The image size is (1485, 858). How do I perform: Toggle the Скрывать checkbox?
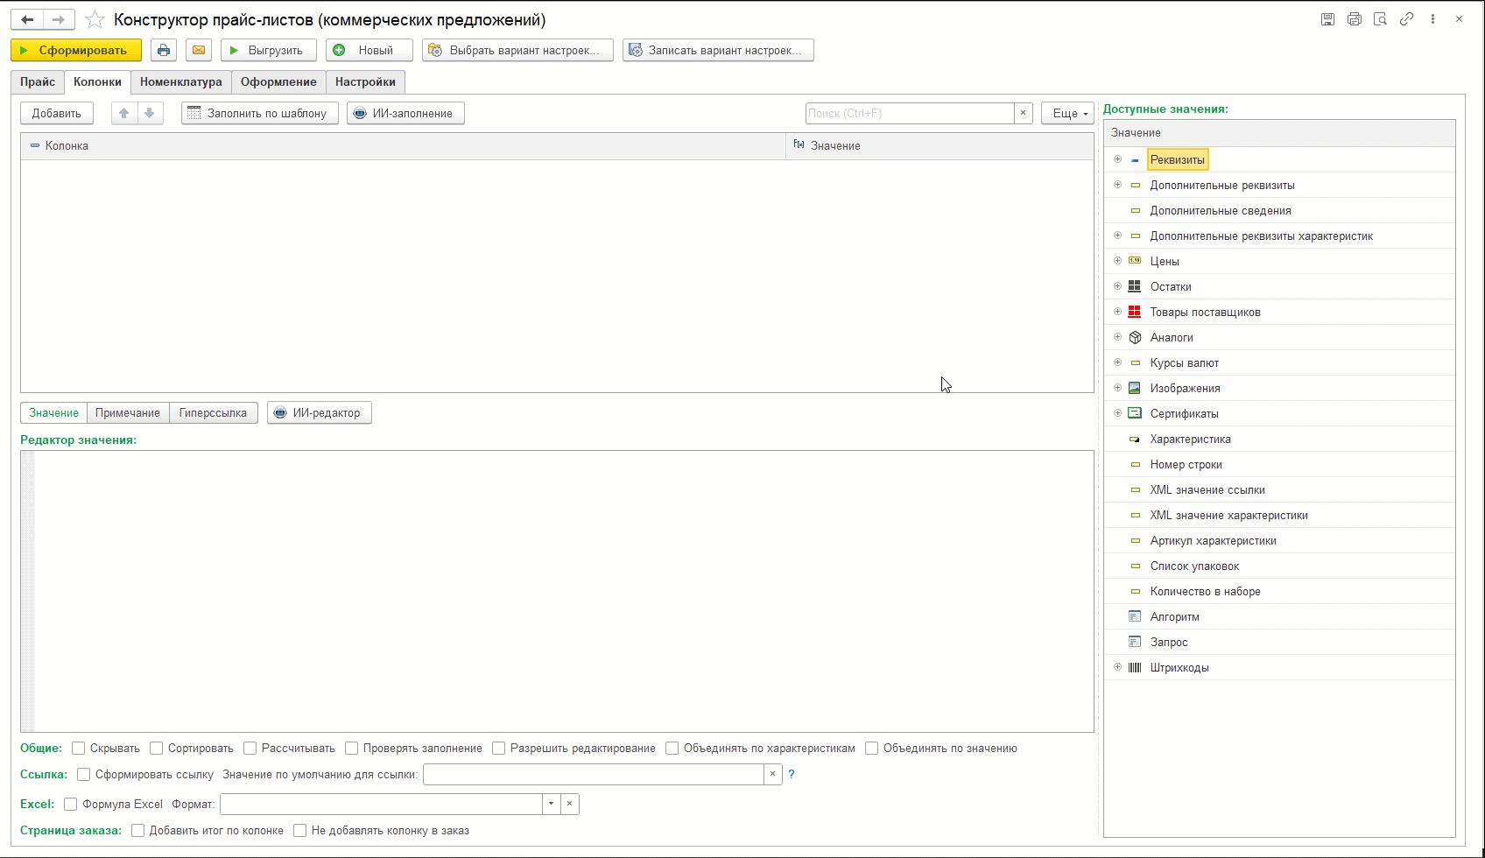click(x=79, y=748)
